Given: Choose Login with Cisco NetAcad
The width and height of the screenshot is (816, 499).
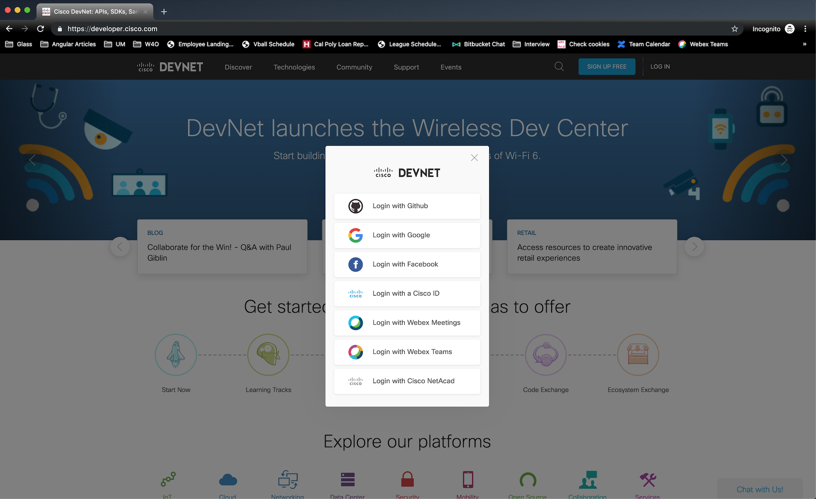Looking at the screenshot, I should [407, 381].
